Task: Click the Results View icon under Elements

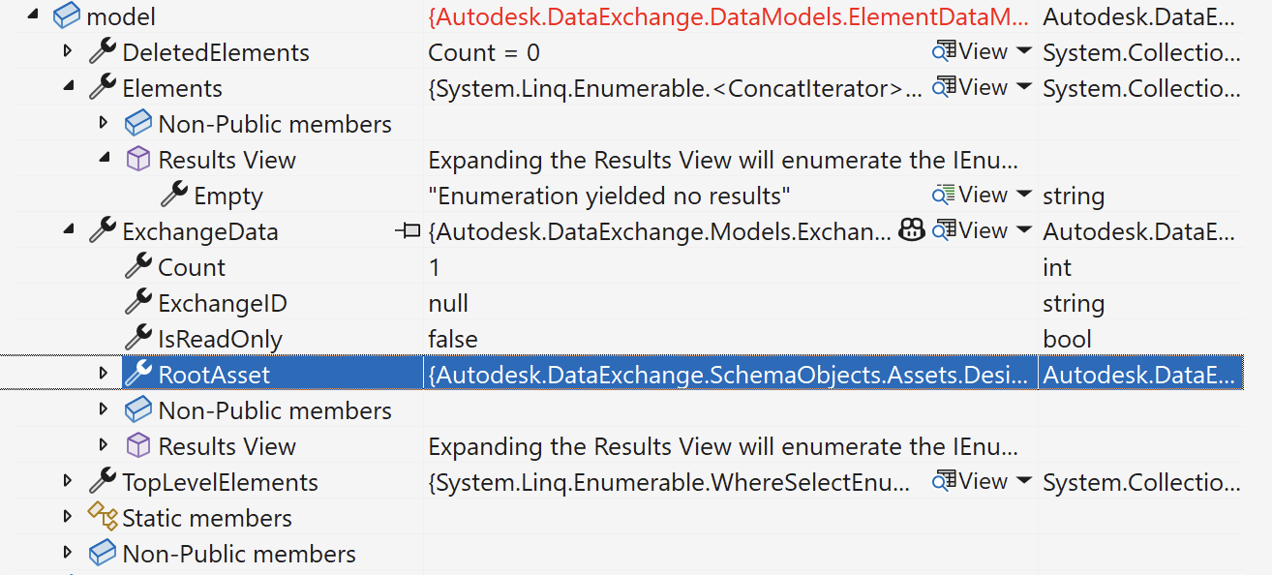Action: click(139, 159)
